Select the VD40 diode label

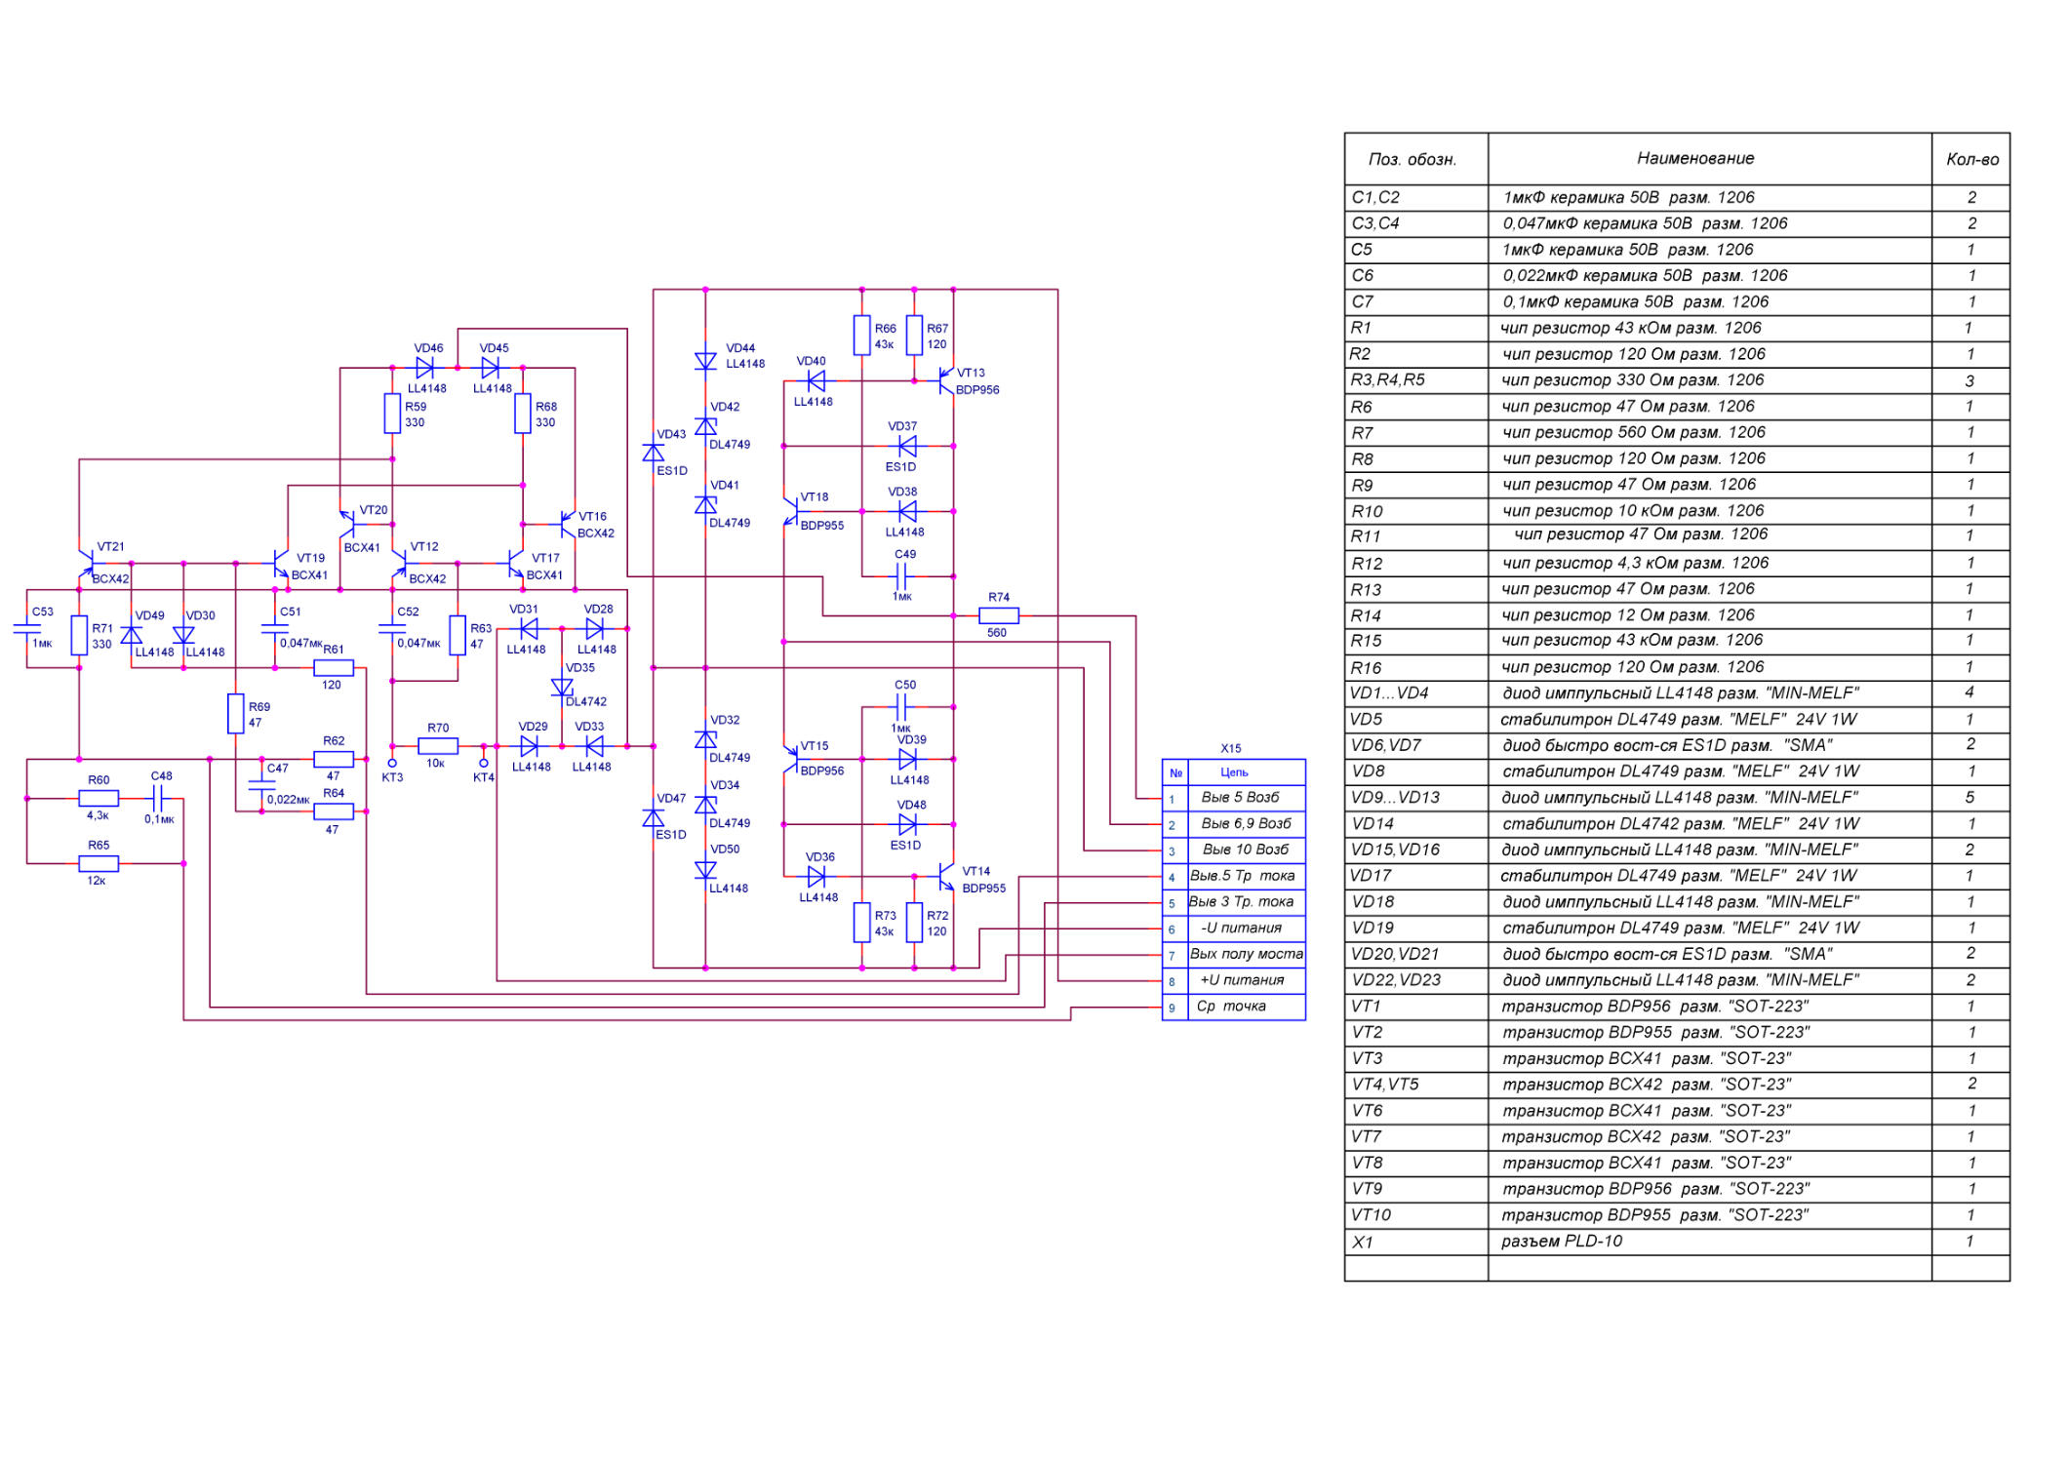click(x=811, y=361)
